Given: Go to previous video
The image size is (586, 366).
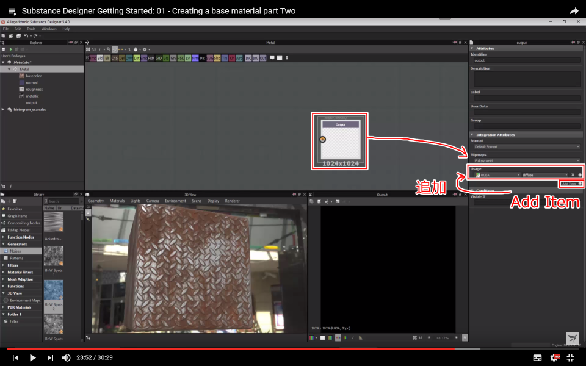Looking at the screenshot, I should pos(15,358).
